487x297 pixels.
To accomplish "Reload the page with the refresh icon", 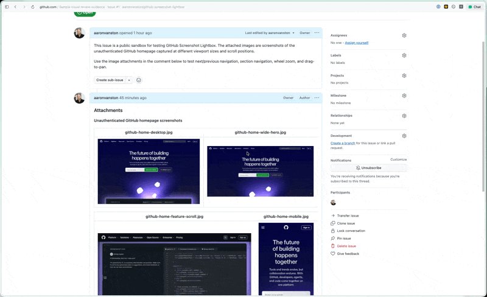I will [x=33, y=7].
